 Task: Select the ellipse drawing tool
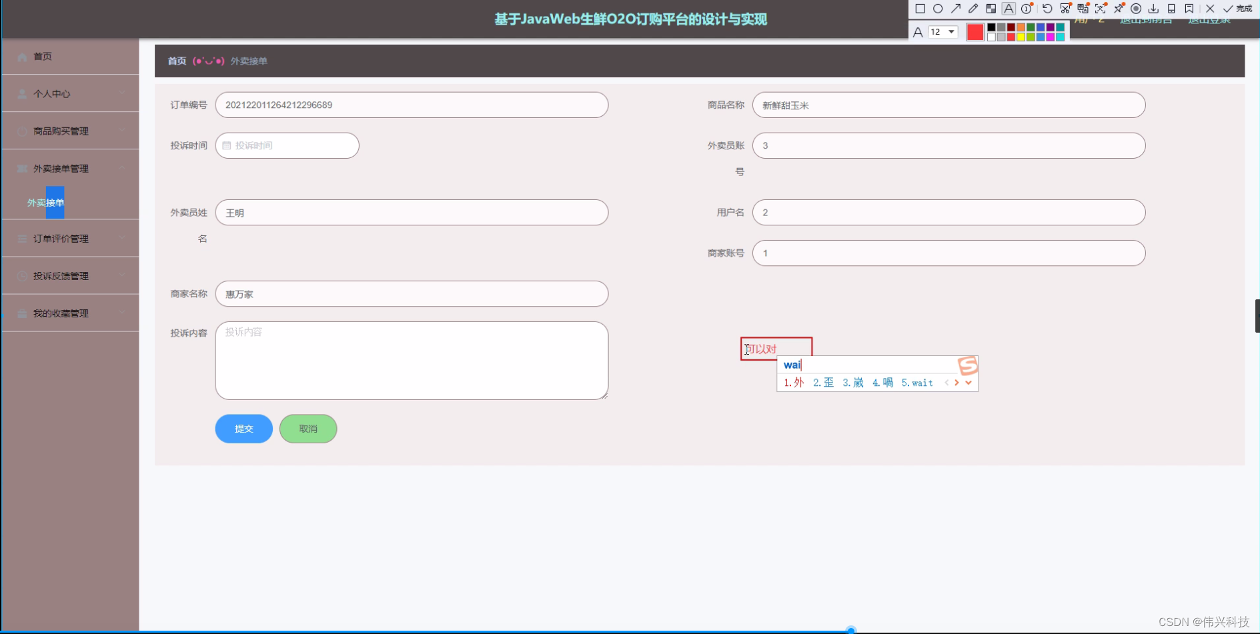coord(938,8)
